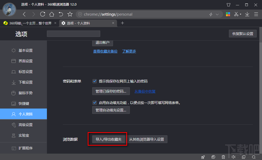Click the trash icon to clear browsing traces
This screenshot has width=262, height=160.
pyautogui.click(x=223, y=157)
